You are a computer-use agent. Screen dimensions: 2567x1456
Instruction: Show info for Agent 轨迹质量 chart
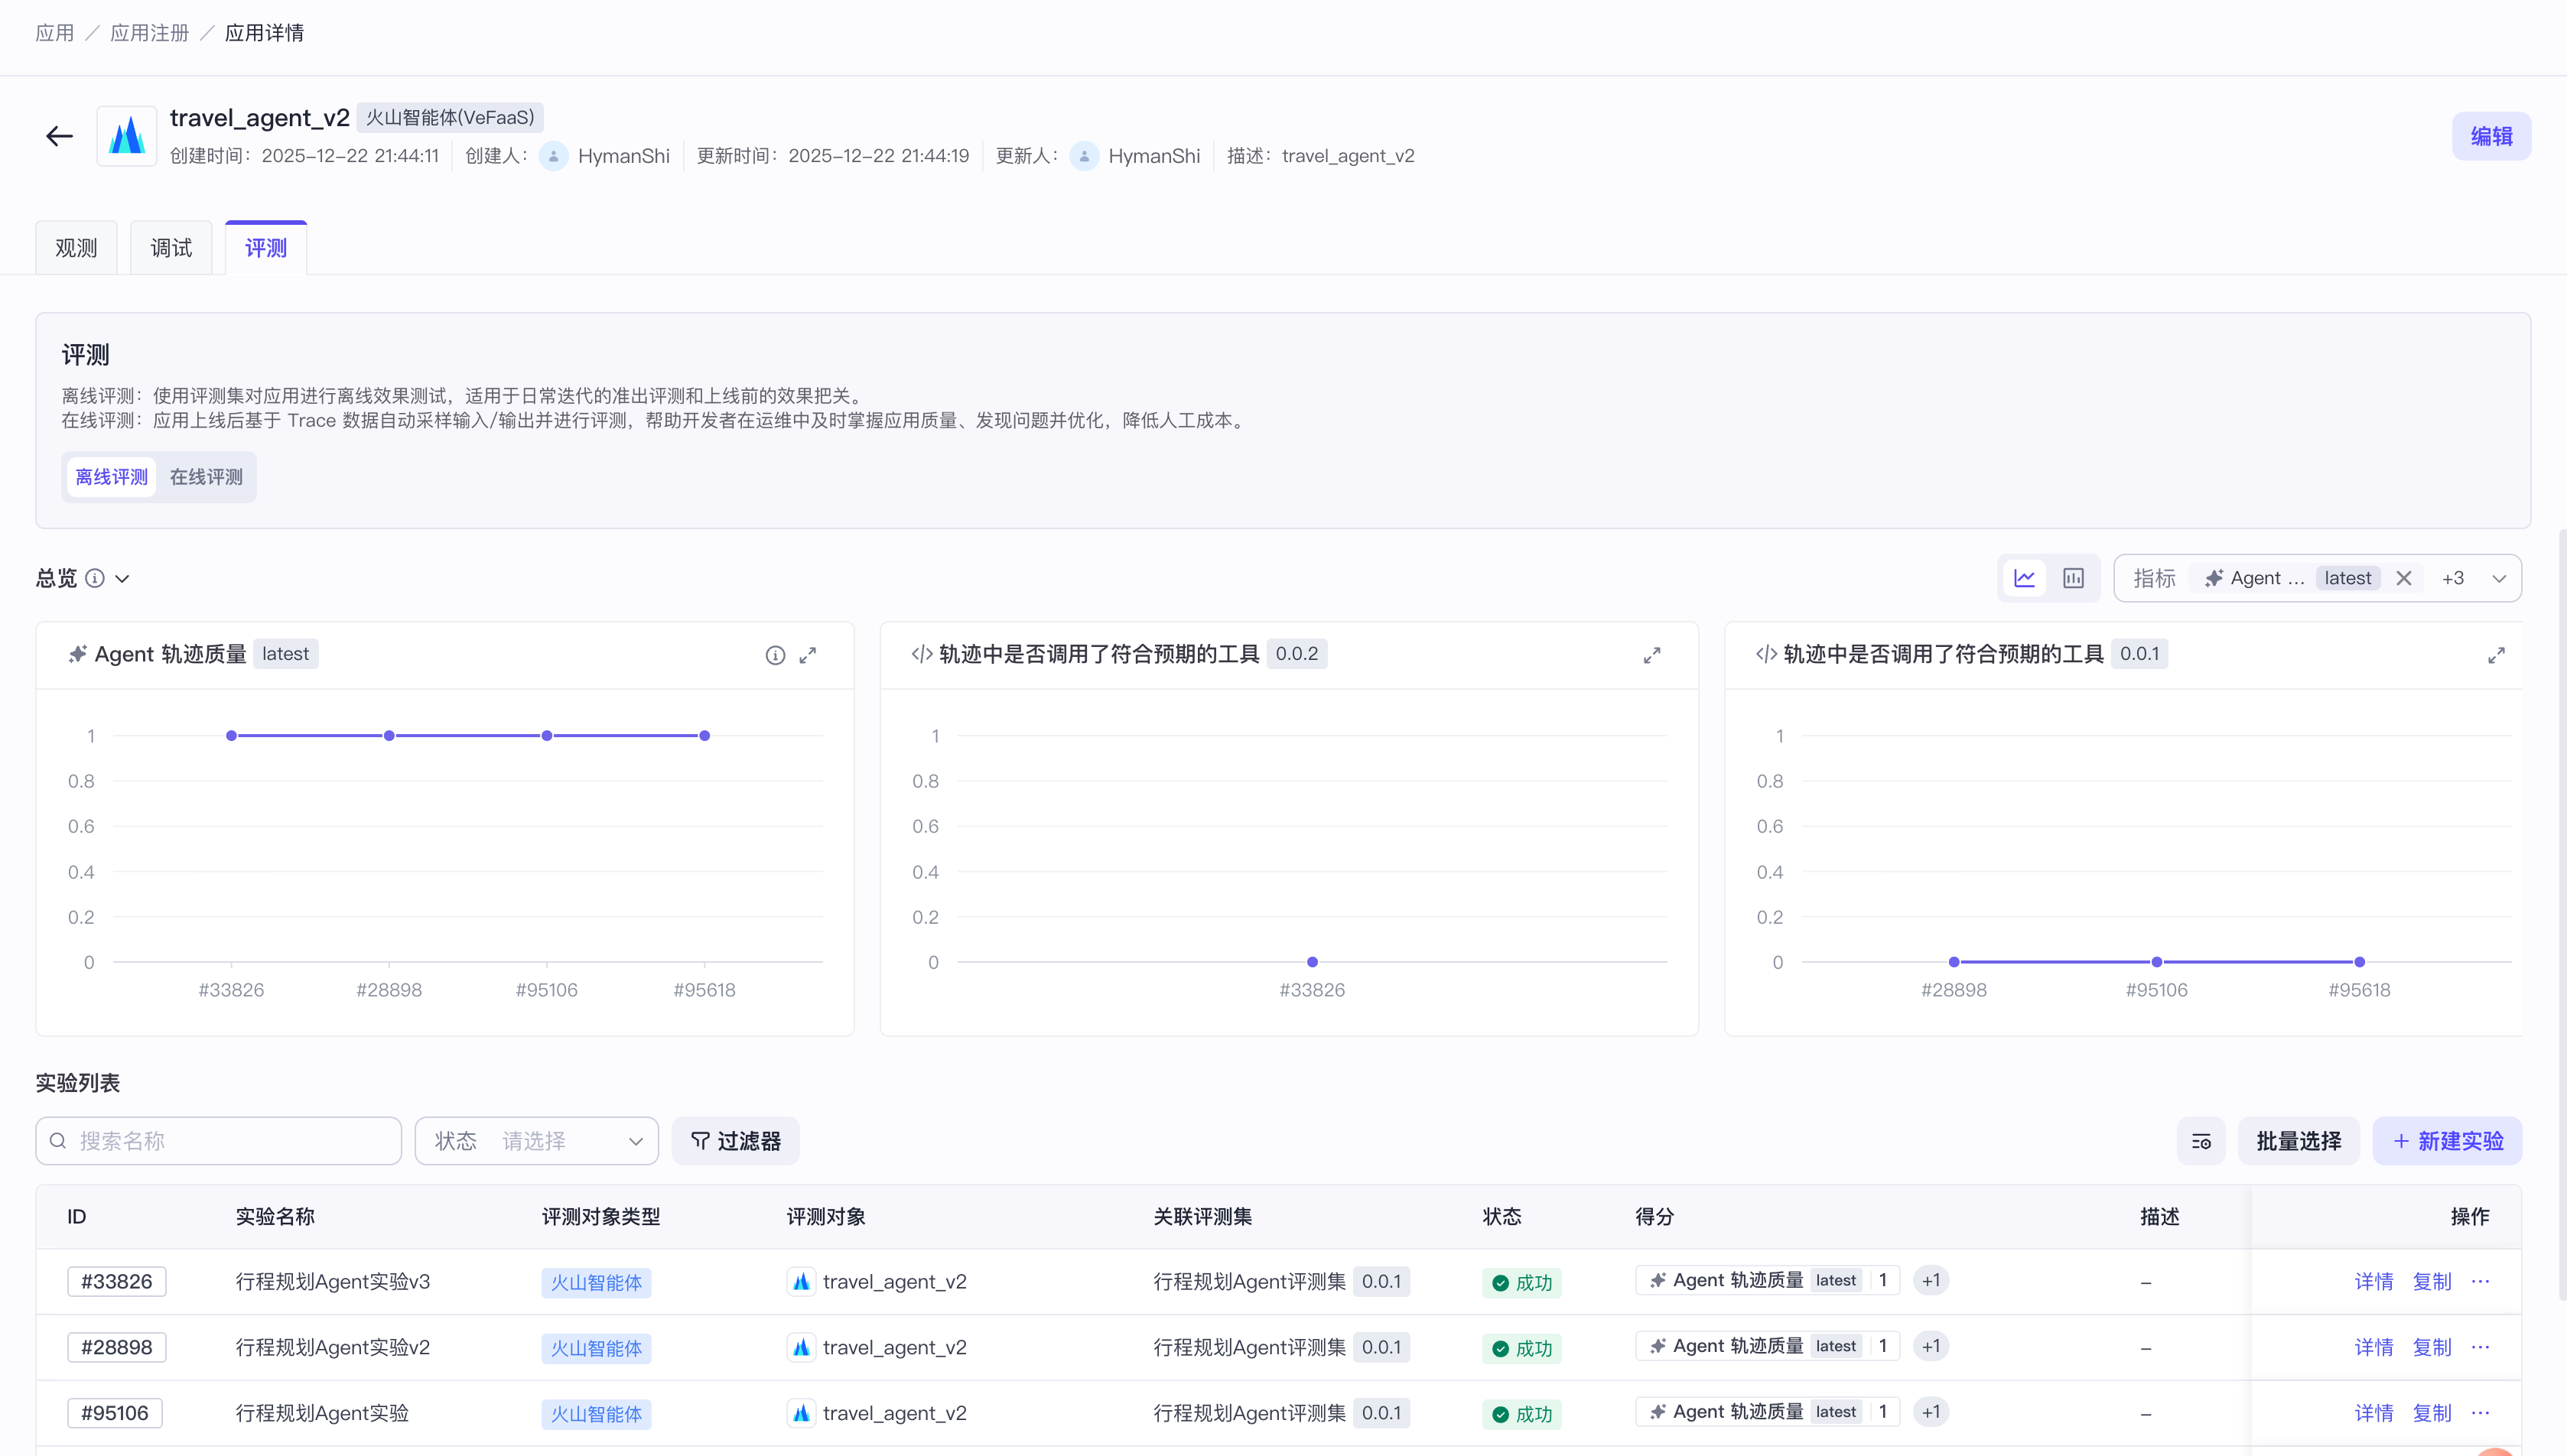click(x=775, y=655)
